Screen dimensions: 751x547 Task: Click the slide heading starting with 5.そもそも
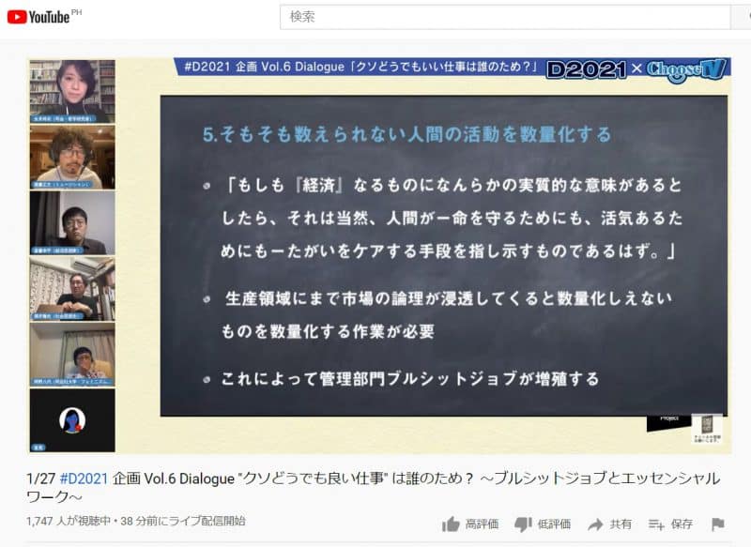(406, 134)
